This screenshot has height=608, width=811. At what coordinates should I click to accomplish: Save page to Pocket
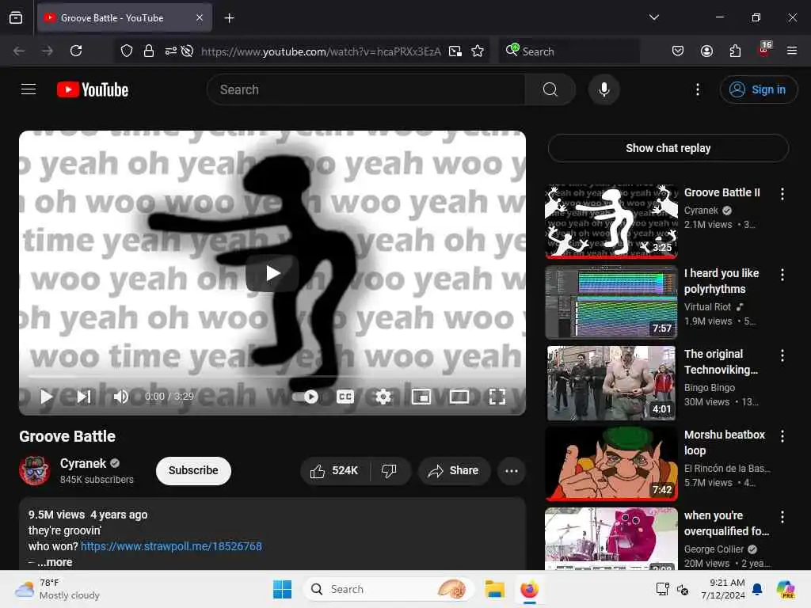point(678,51)
